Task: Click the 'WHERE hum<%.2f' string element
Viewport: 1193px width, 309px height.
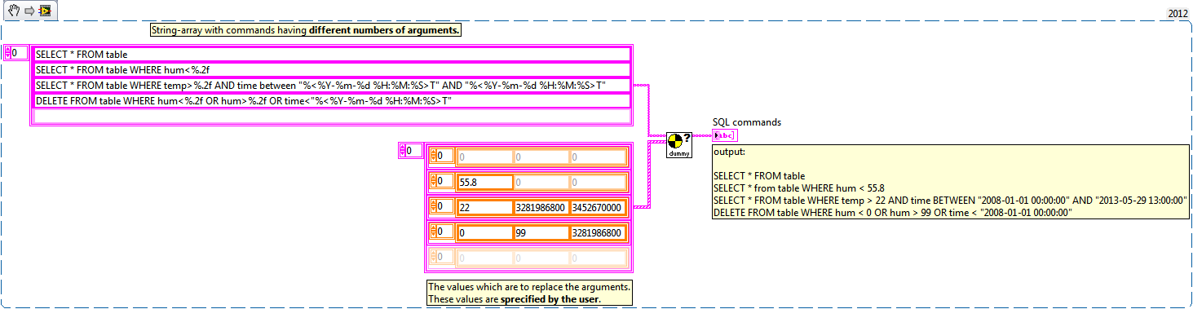Action: [x=332, y=70]
